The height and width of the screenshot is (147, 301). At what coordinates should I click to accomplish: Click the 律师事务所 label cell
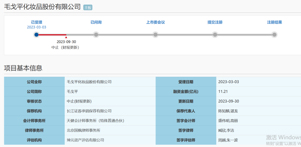tap(34, 130)
